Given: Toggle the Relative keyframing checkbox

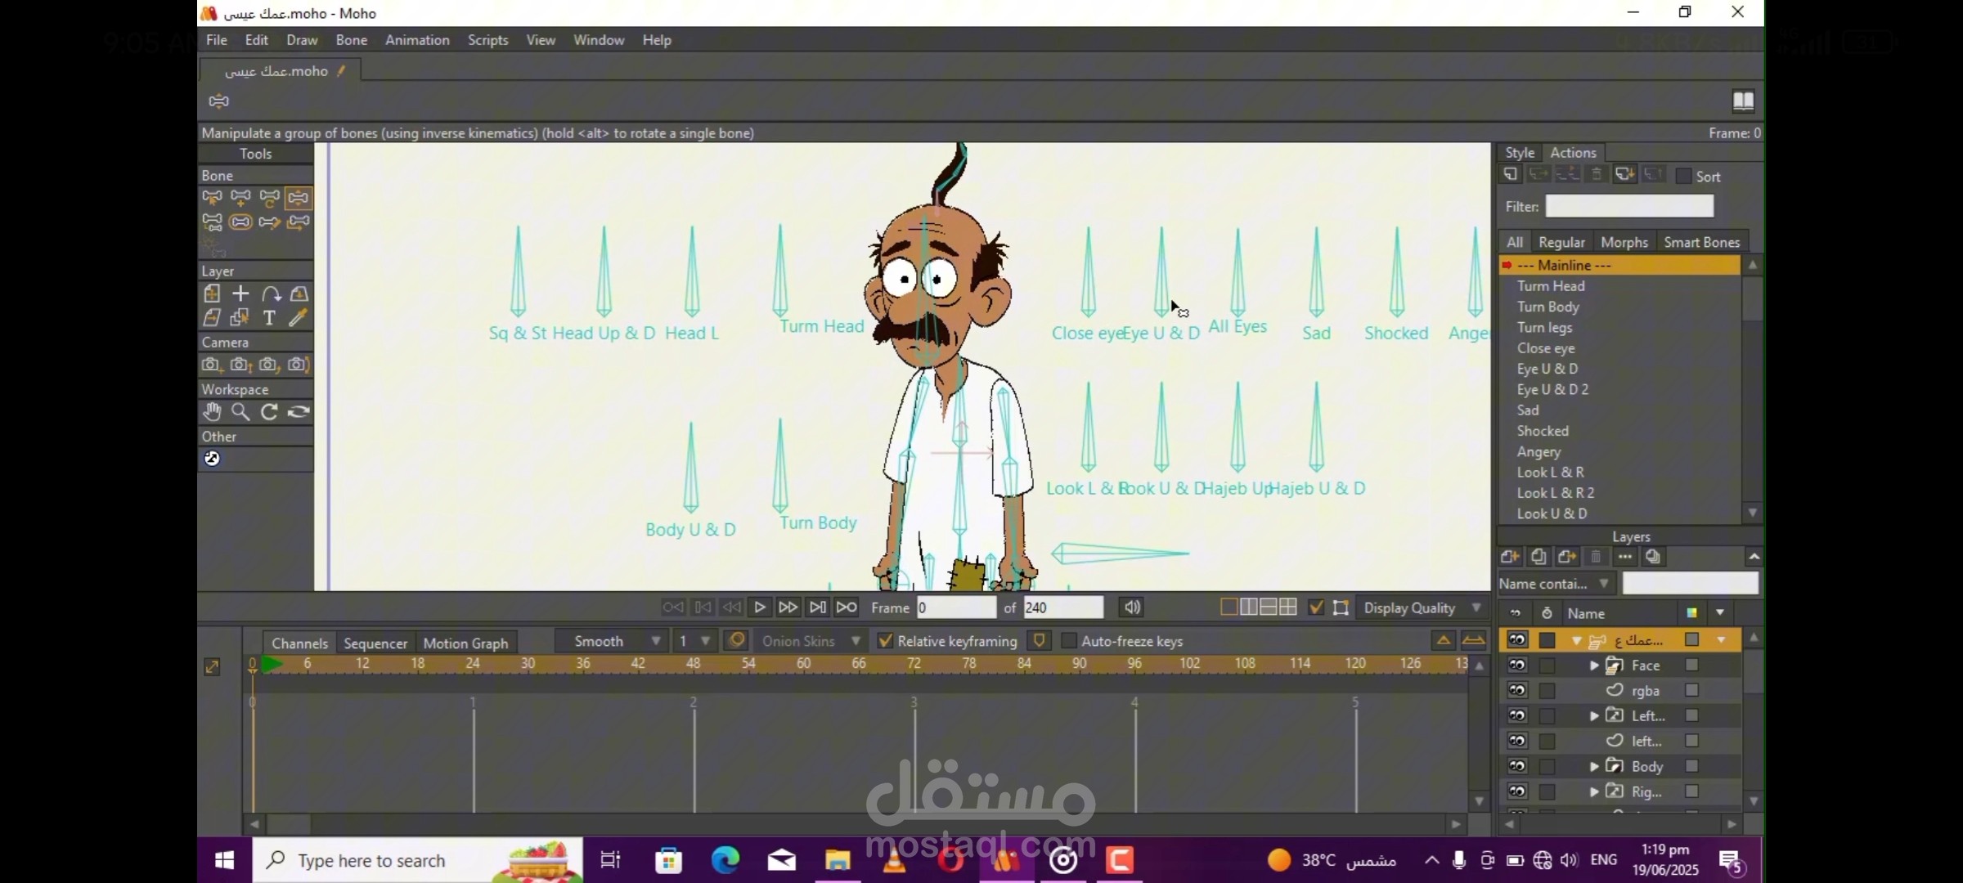Looking at the screenshot, I should (x=885, y=641).
